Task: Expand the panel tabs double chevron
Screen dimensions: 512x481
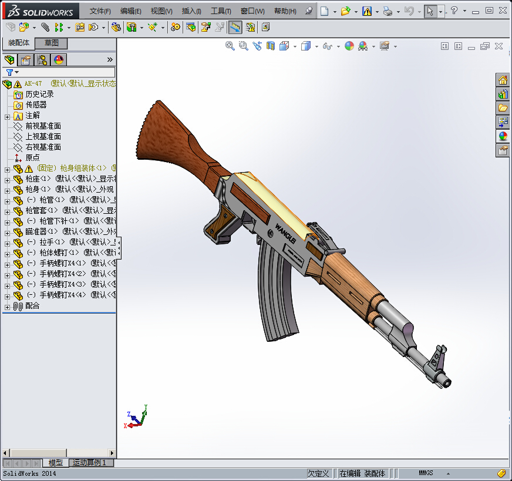Action: click(x=110, y=60)
